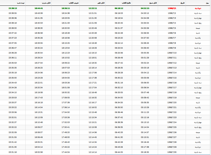Screen dimensions: 211x155
Task: Click time cell 18:07:53
Action: click(x=66, y=68)
